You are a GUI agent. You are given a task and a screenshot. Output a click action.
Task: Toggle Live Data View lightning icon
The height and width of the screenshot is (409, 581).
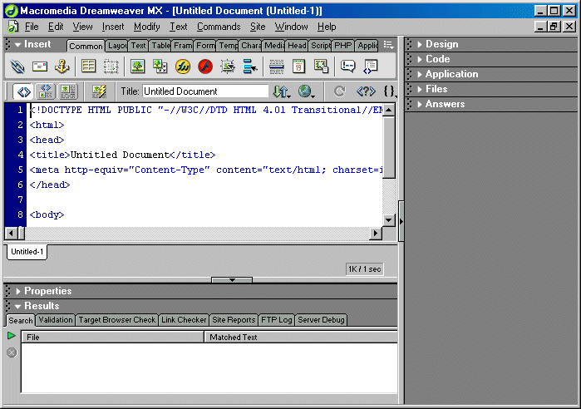pos(99,91)
